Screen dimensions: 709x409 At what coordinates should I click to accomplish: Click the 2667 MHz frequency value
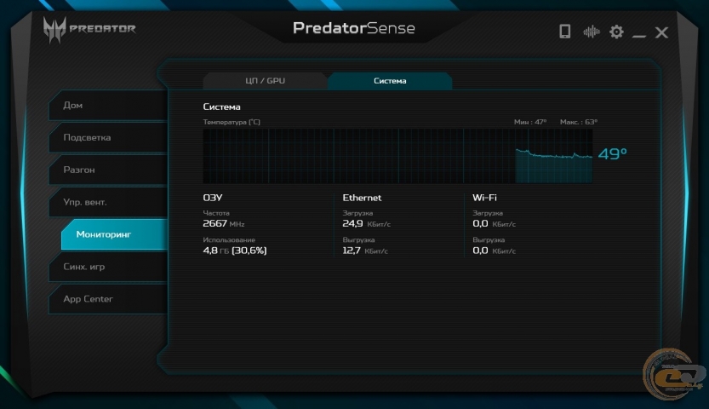point(223,223)
